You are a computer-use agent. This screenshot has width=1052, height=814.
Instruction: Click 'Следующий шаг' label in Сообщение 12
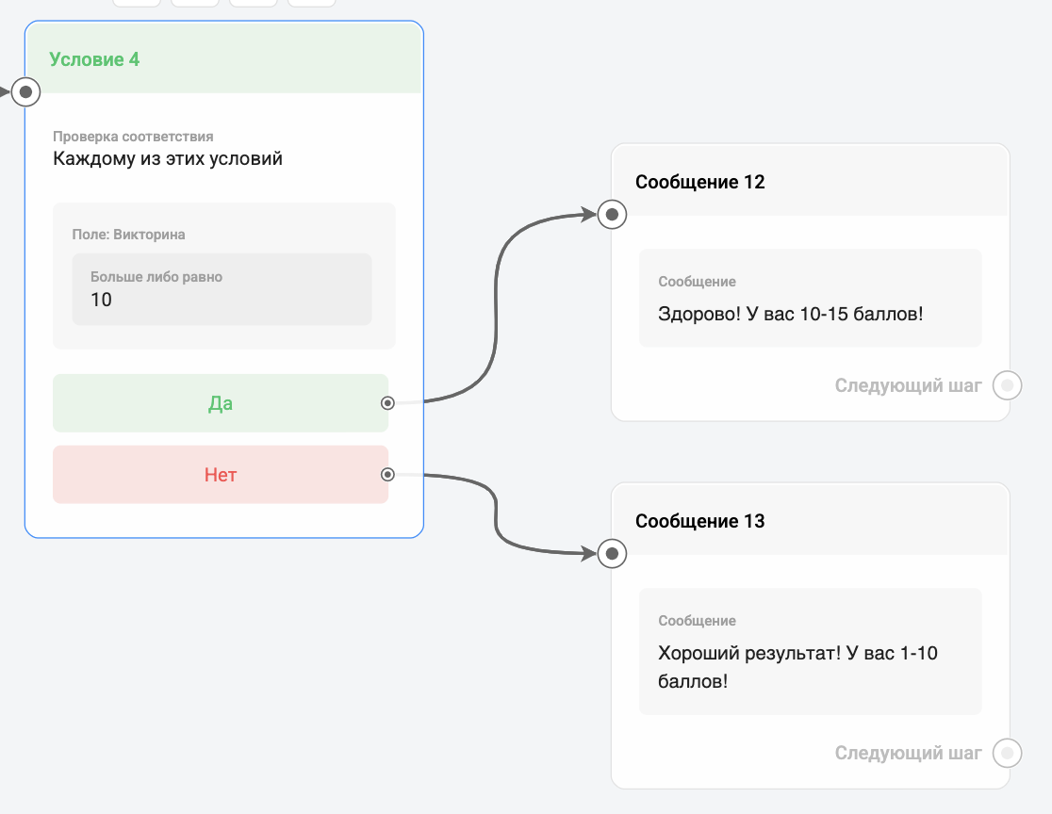(908, 385)
